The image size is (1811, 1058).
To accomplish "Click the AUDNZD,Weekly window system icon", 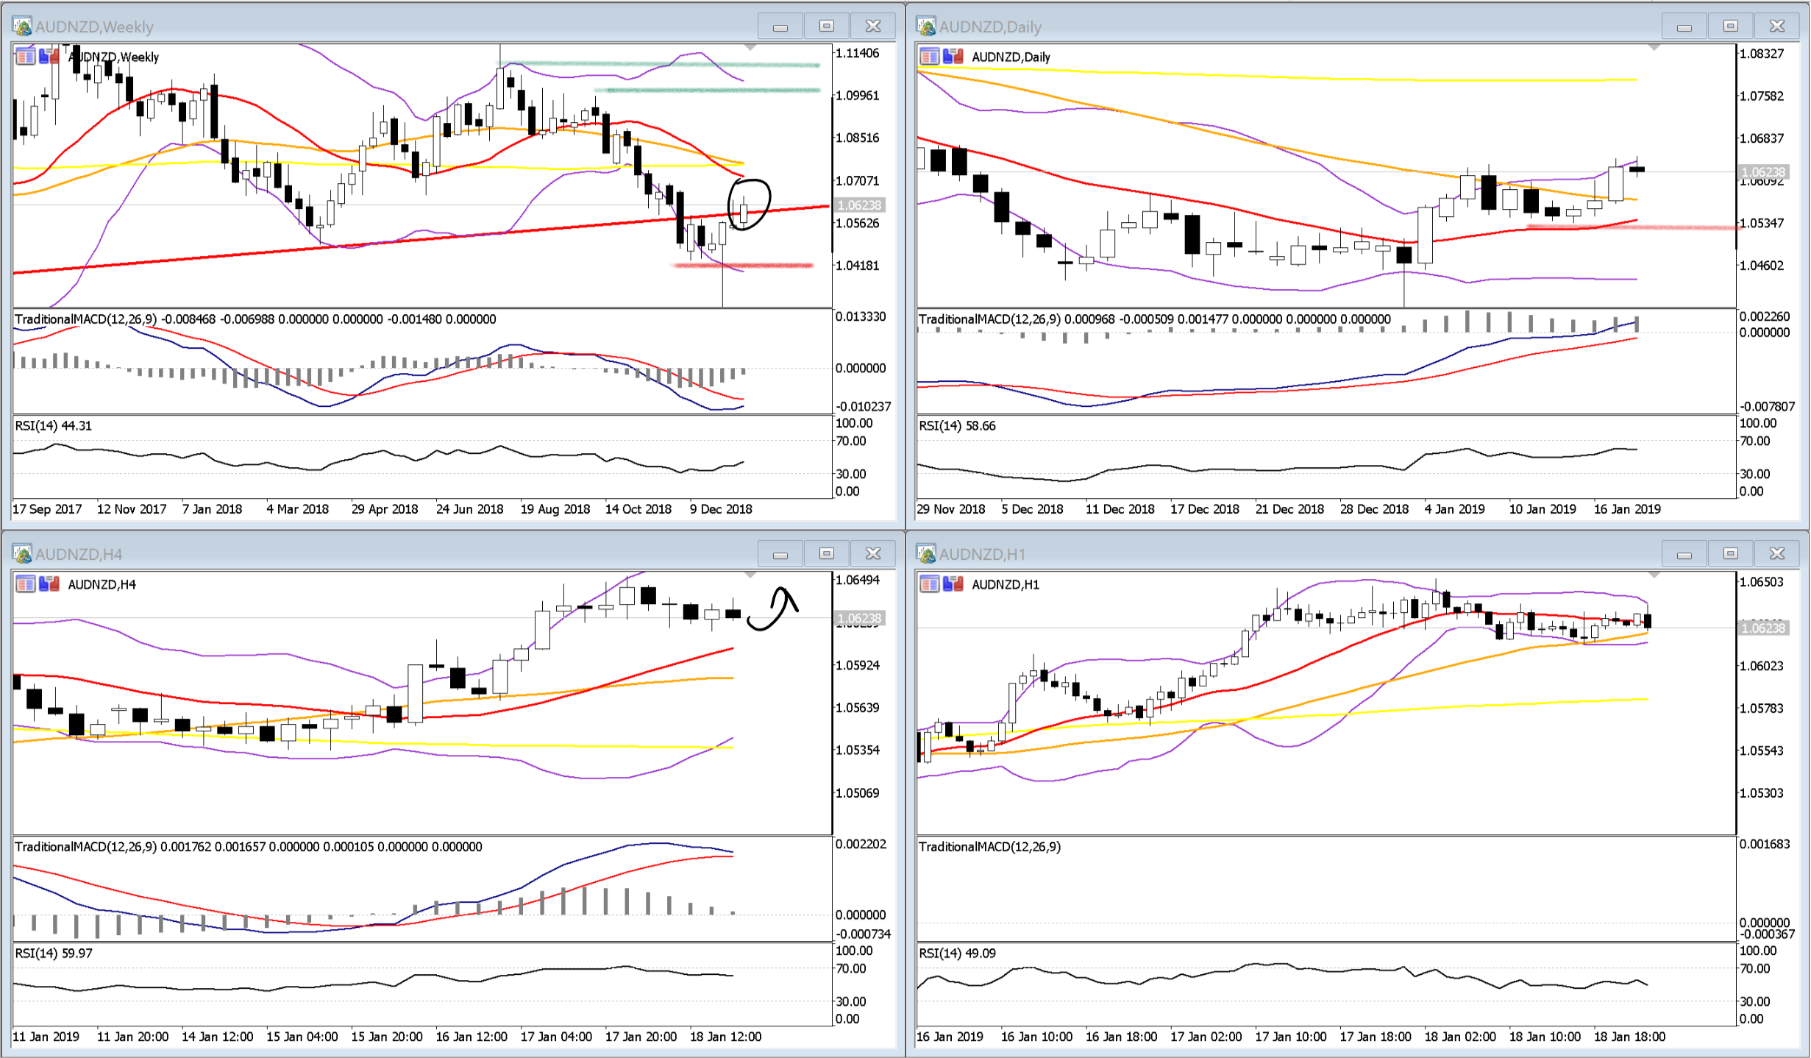I will (x=22, y=26).
